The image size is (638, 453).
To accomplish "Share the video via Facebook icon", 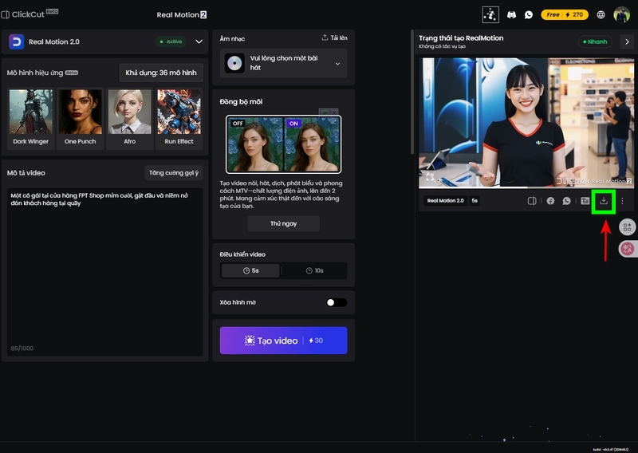I will pos(550,201).
